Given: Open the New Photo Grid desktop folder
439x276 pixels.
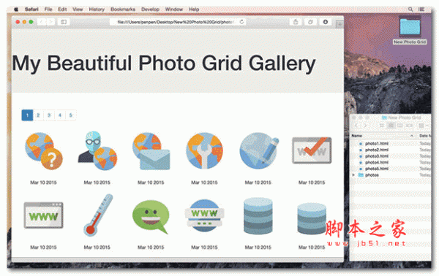Looking at the screenshot, I should 410,31.
